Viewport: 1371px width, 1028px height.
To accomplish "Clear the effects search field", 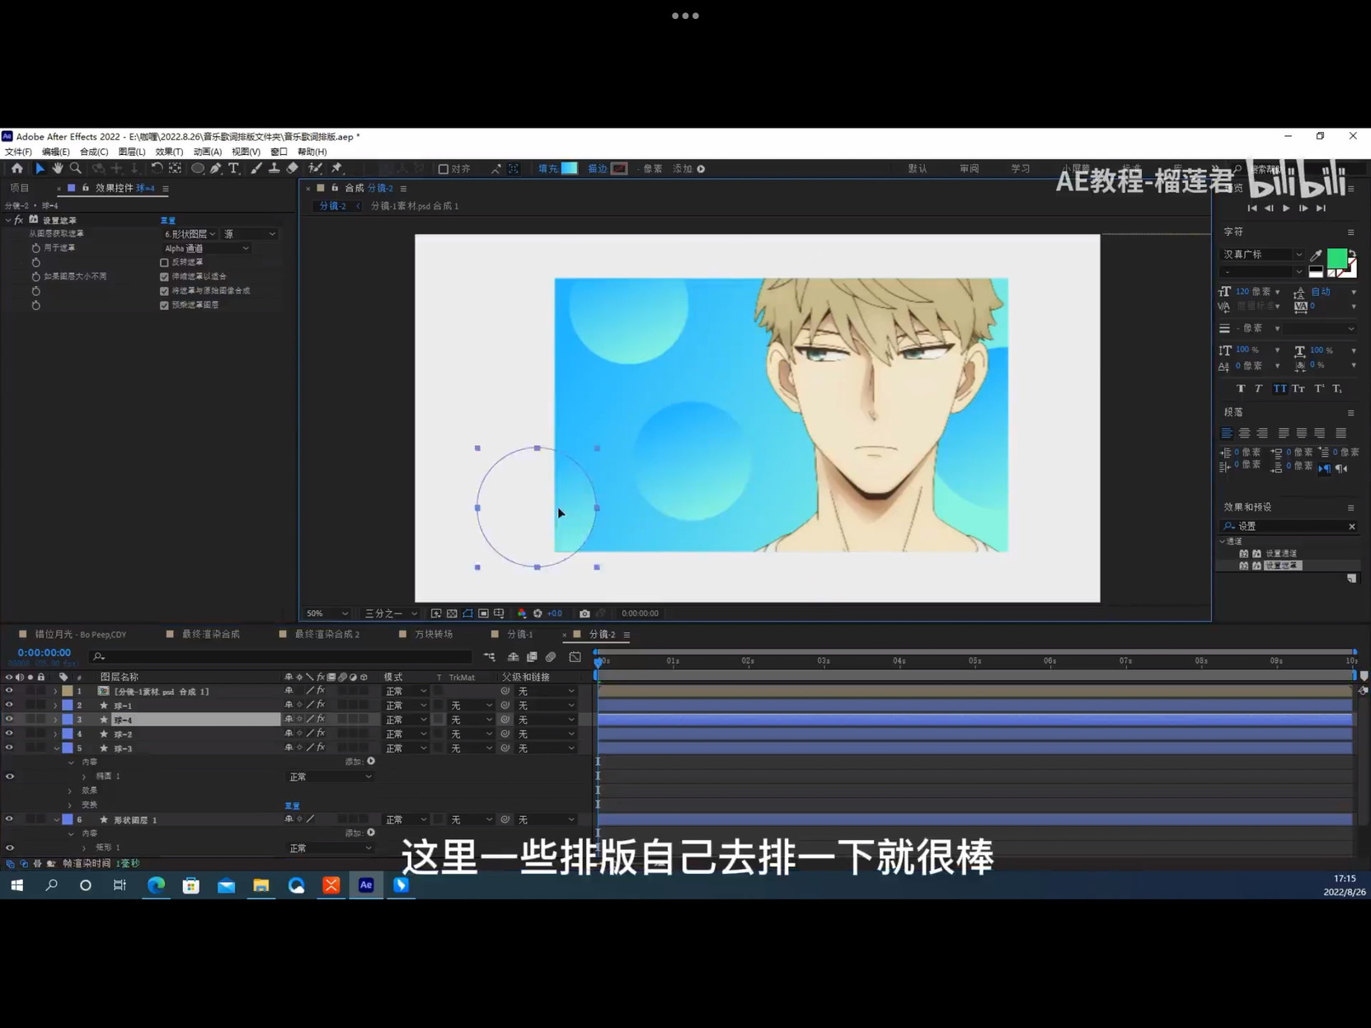I will pyautogui.click(x=1351, y=527).
